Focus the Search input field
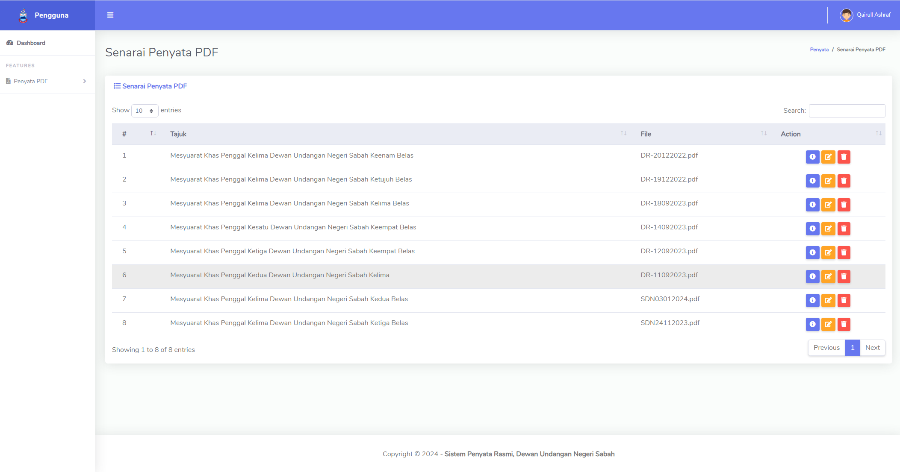The width and height of the screenshot is (900, 472). click(847, 111)
